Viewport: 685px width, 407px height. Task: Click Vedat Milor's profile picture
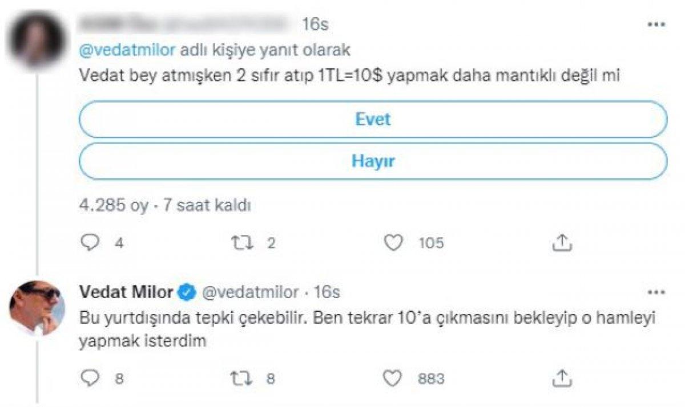pos(37,307)
